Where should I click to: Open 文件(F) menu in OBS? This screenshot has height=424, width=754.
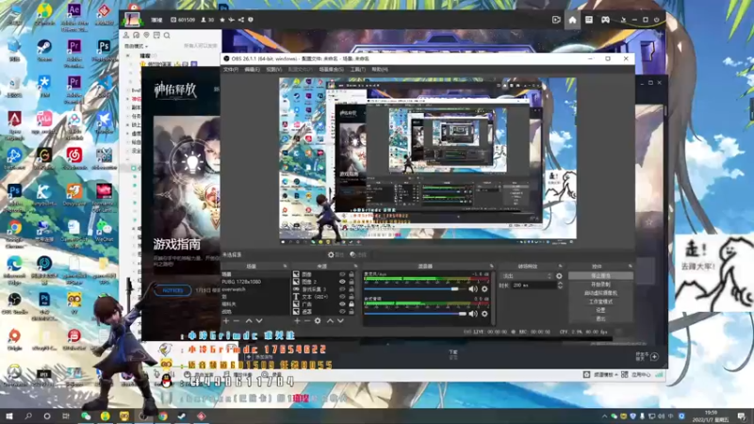coord(231,70)
